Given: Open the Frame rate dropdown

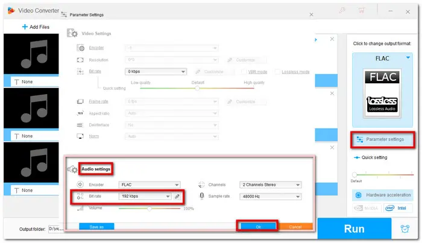Looking at the screenshot, I should click(171, 101).
